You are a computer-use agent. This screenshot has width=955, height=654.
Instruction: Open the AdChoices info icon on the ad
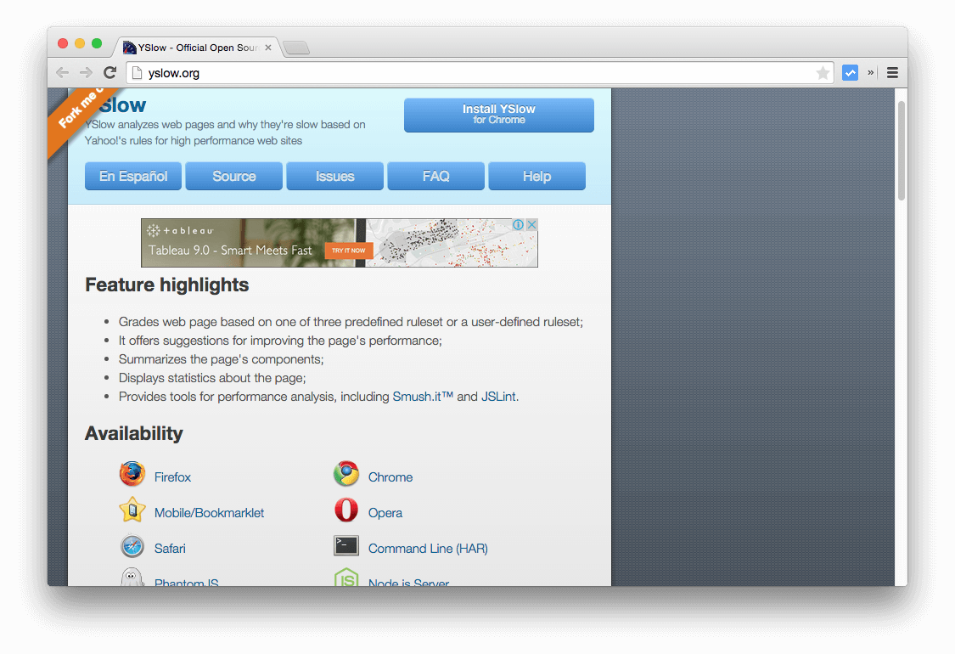click(518, 225)
